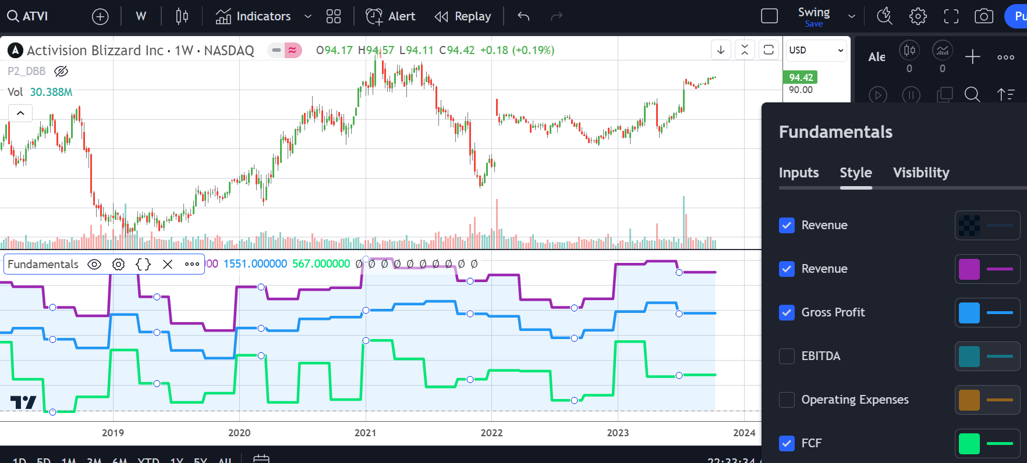Switch to the Visibility tab
This screenshot has height=463, width=1027.
click(x=921, y=173)
